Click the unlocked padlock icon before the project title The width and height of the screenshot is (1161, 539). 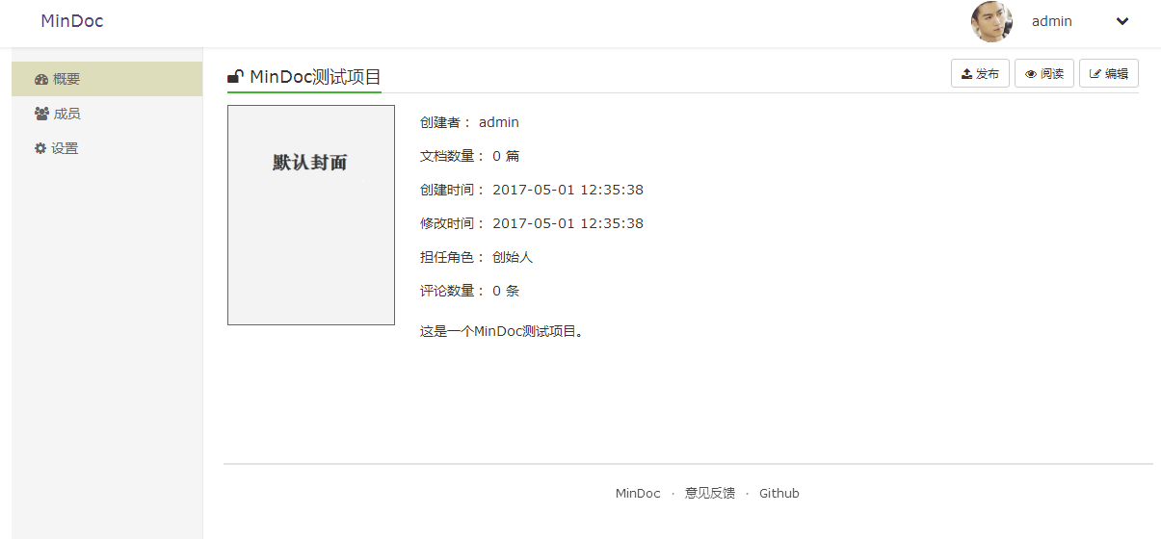pyautogui.click(x=235, y=77)
